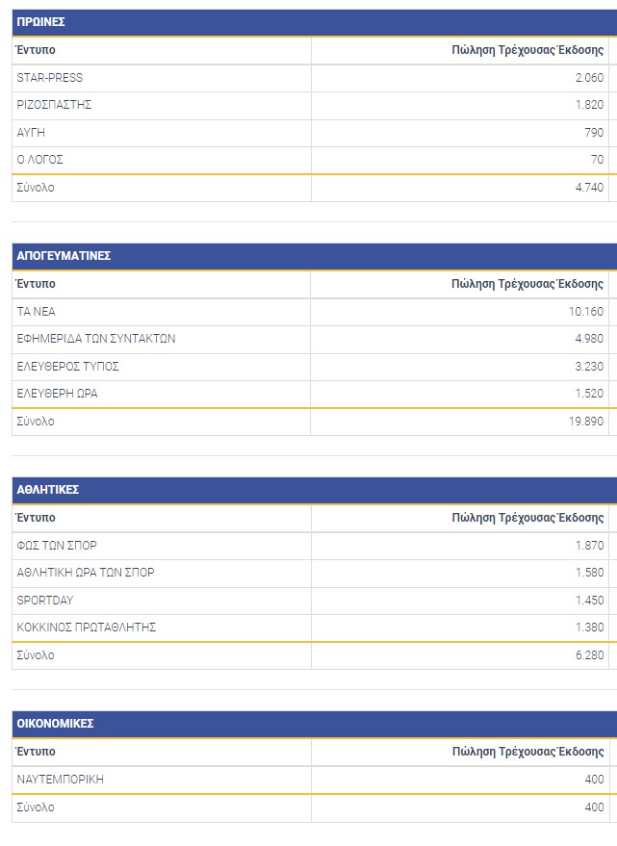
Task: Click the 19.890 total sales value
Action: (x=586, y=422)
